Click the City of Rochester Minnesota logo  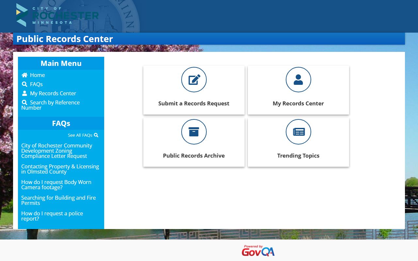coord(57,15)
